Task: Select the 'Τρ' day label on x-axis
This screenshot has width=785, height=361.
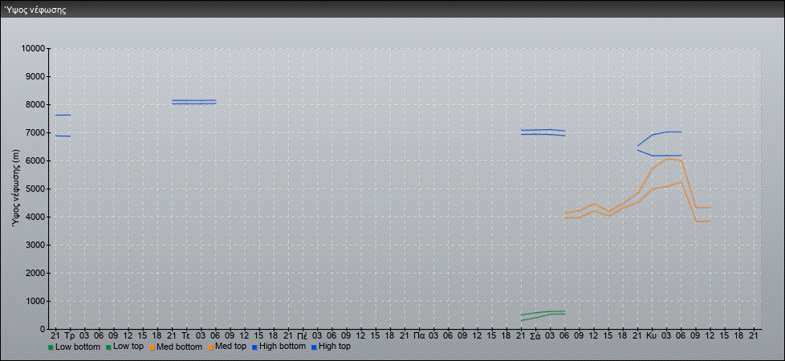Action: (70, 336)
